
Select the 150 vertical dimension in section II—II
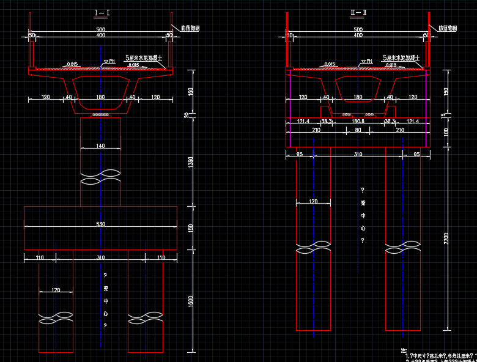[446, 92]
